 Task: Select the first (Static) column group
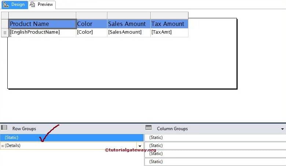tap(215, 137)
